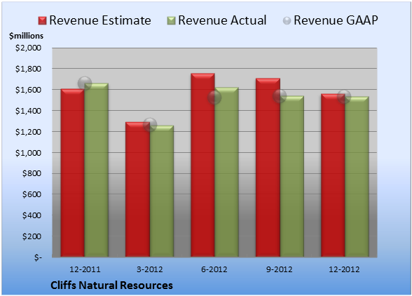Click the '$400' y-axis value
This screenshot has width=412, height=296.
click(32, 216)
